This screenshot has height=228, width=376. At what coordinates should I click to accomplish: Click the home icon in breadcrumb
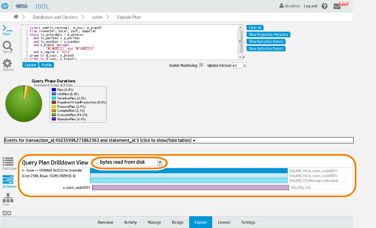[16, 17]
